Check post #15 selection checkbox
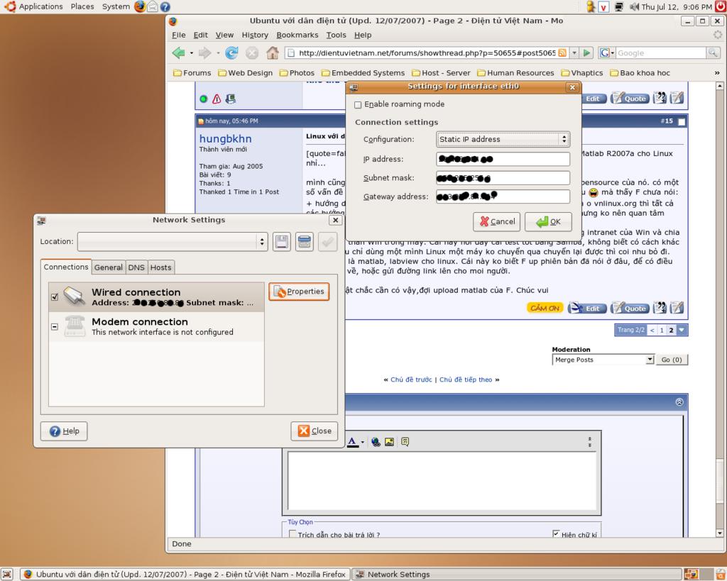This screenshot has height=581, width=727. [x=682, y=121]
